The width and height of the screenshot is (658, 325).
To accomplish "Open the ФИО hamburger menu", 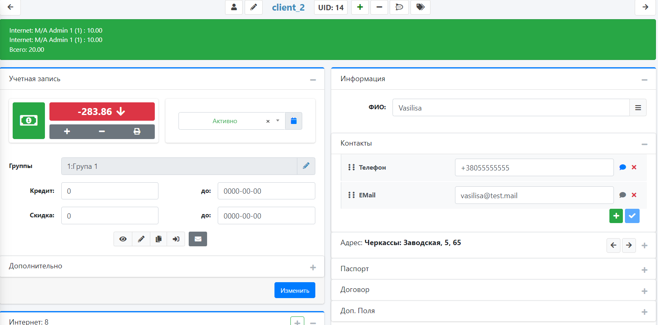I will pos(638,108).
